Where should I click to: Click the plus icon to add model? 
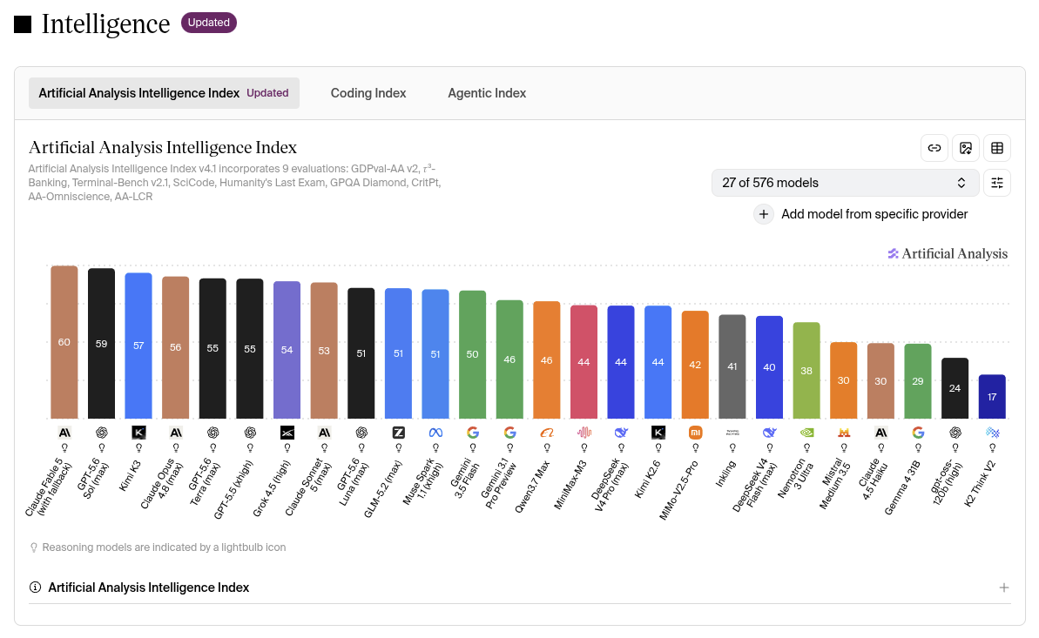(x=763, y=214)
